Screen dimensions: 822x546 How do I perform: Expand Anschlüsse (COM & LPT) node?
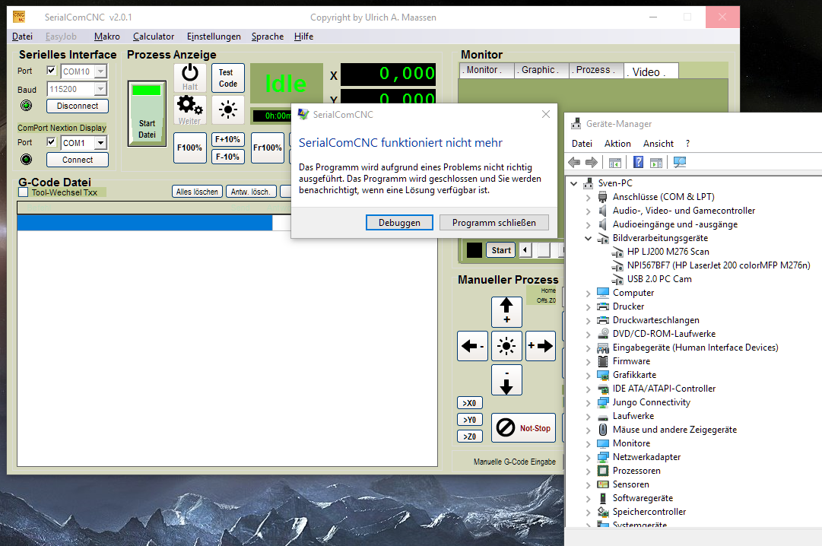pos(589,197)
